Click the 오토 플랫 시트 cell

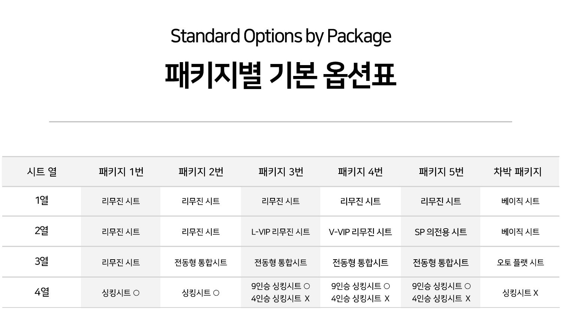520,263
